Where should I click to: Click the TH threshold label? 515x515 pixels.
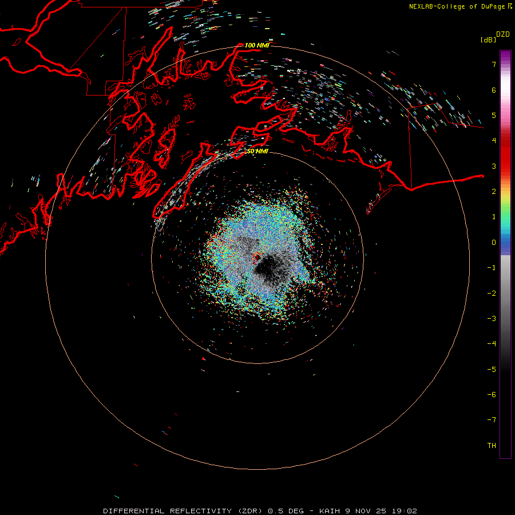(492, 446)
